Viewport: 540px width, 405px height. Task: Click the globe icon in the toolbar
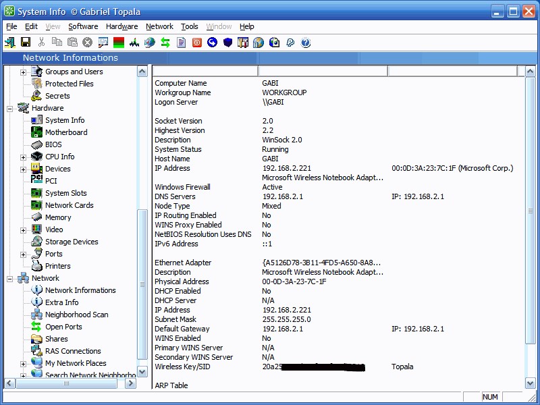(x=149, y=43)
